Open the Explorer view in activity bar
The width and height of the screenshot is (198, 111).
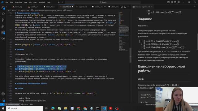3,8
